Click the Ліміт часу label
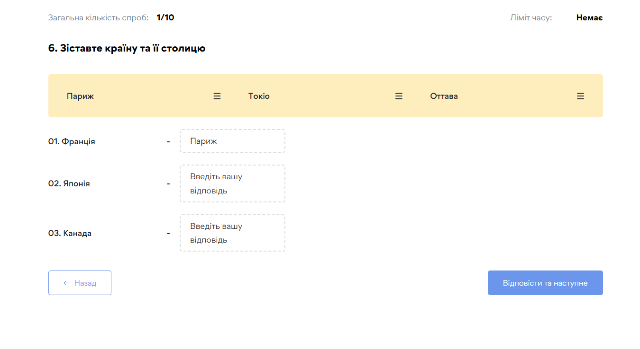This screenshot has width=640, height=349. [x=531, y=18]
